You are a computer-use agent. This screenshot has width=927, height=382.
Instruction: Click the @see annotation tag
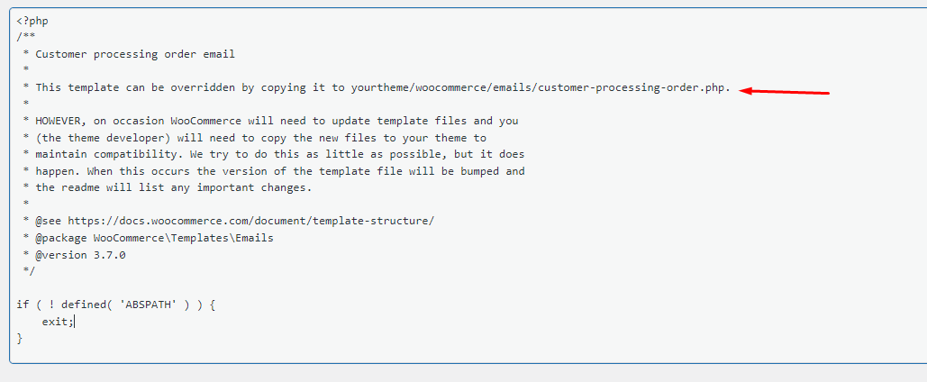pos(49,221)
